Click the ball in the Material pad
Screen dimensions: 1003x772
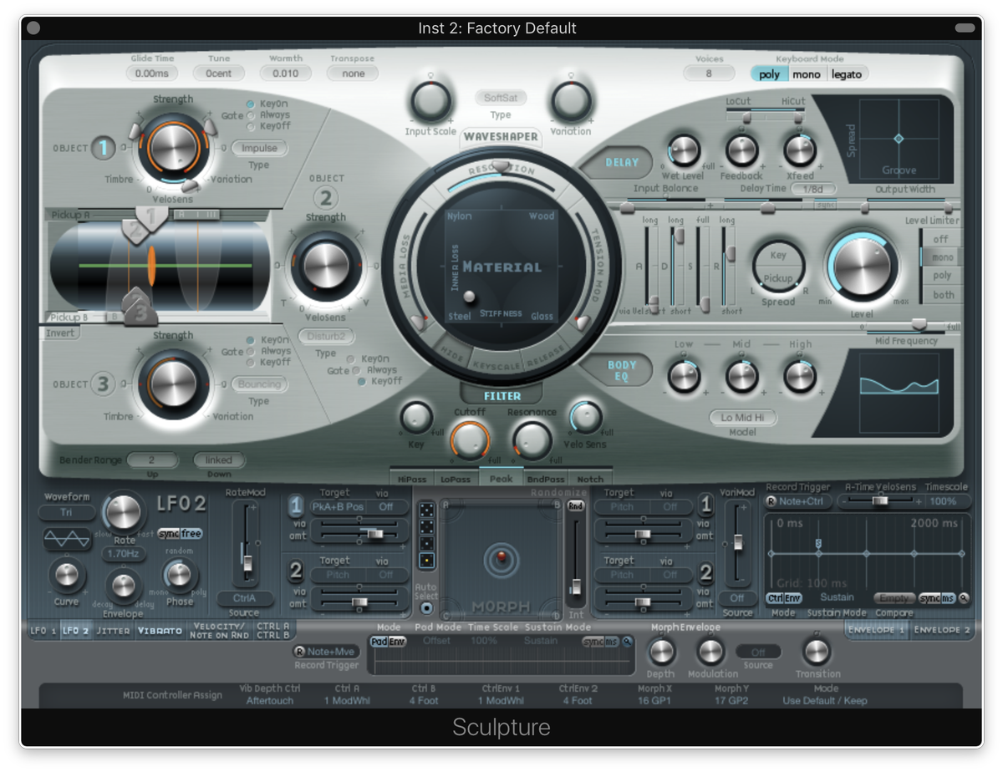[469, 297]
